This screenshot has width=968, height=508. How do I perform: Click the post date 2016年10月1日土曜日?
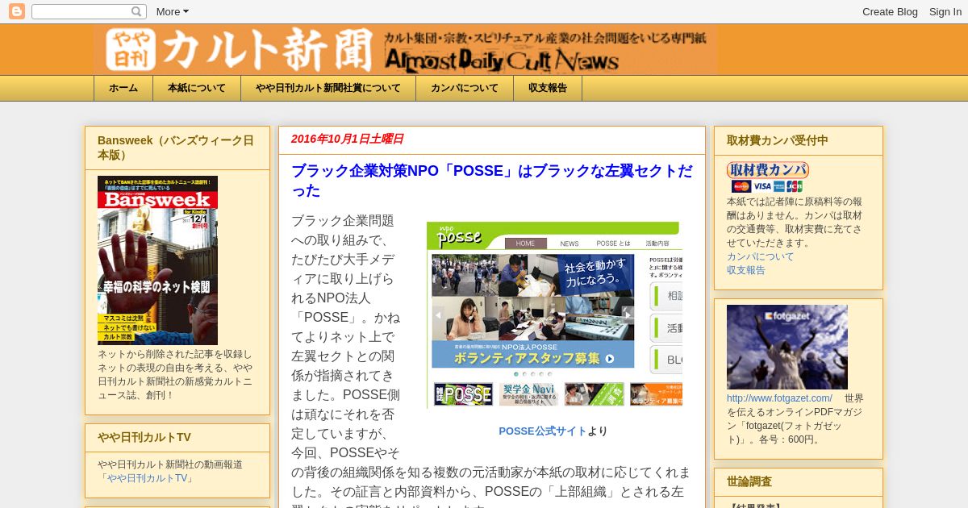coord(347,139)
